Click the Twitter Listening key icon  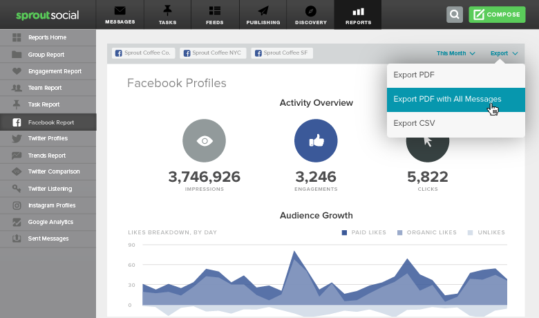pyautogui.click(x=17, y=189)
